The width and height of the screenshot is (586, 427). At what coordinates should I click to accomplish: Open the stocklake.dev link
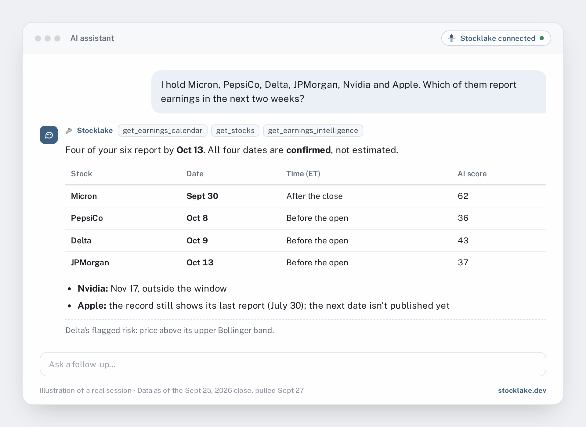(x=522, y=390)
